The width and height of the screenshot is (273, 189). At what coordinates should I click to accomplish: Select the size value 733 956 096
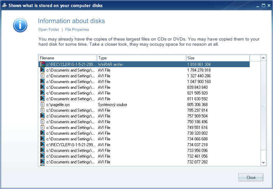point(197,151)
